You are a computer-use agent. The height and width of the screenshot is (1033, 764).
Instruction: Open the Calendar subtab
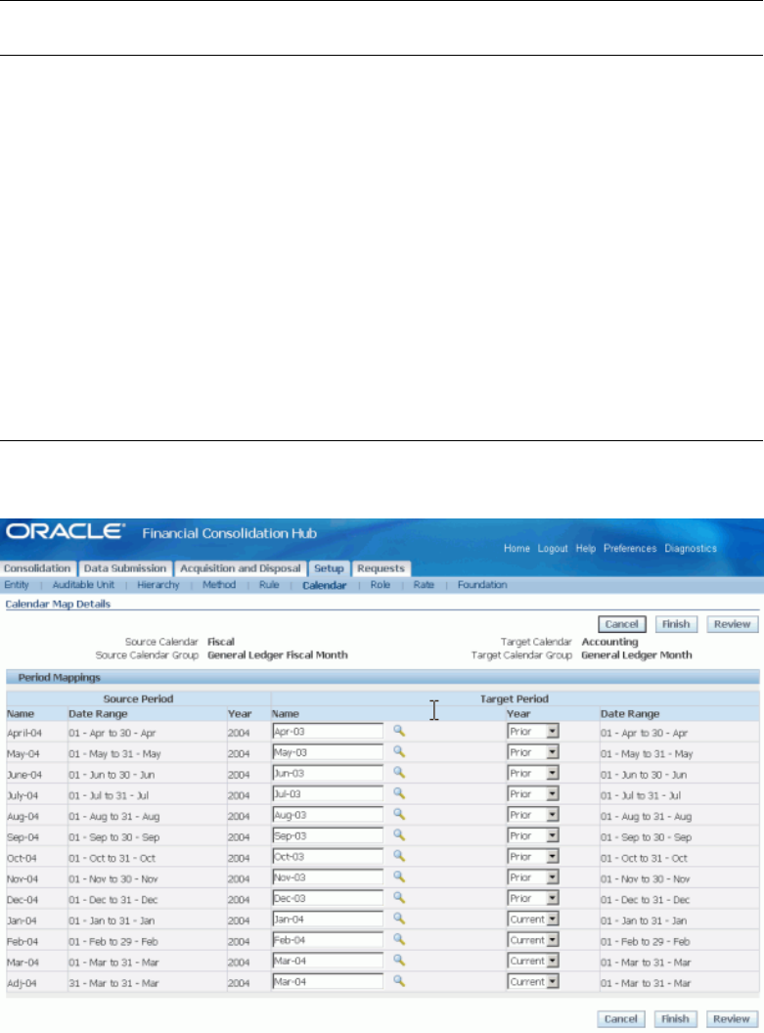pyautogui.click(x=324, y=585)
